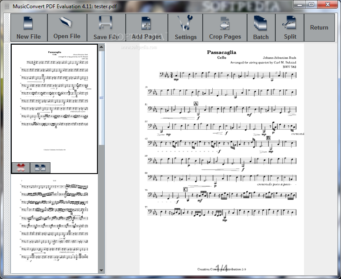Click the swap pages icon under thumbnail
Viewport: 341px width, 279px height.
point(40,167)
